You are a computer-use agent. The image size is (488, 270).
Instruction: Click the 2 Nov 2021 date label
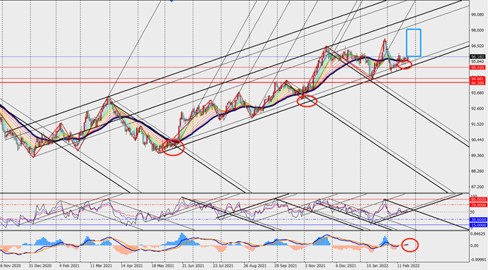tap(315, 266)
